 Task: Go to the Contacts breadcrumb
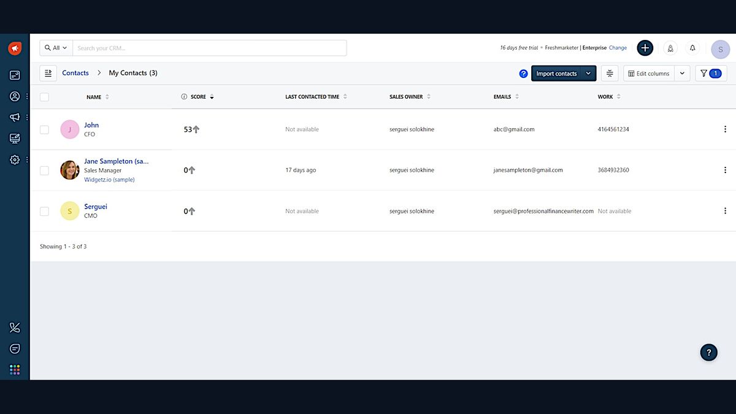pyautogui.click(x=75, y=73)
